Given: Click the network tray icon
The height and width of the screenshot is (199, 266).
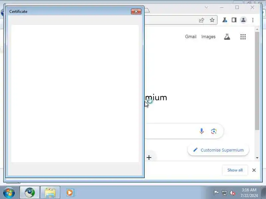Looking at the screenshot, I should tap(224, 193).
